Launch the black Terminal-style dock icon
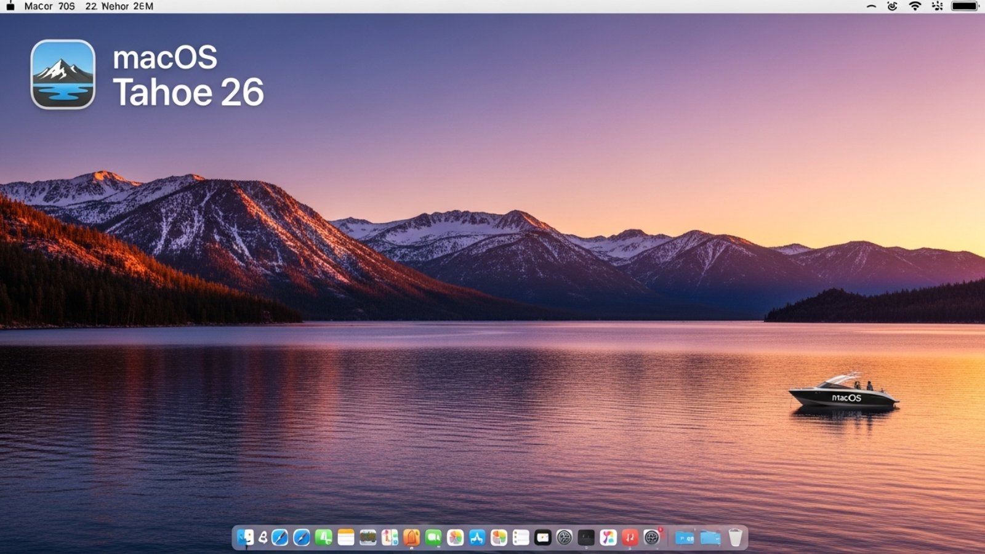The image size is (985, 554). click(586, 537)
